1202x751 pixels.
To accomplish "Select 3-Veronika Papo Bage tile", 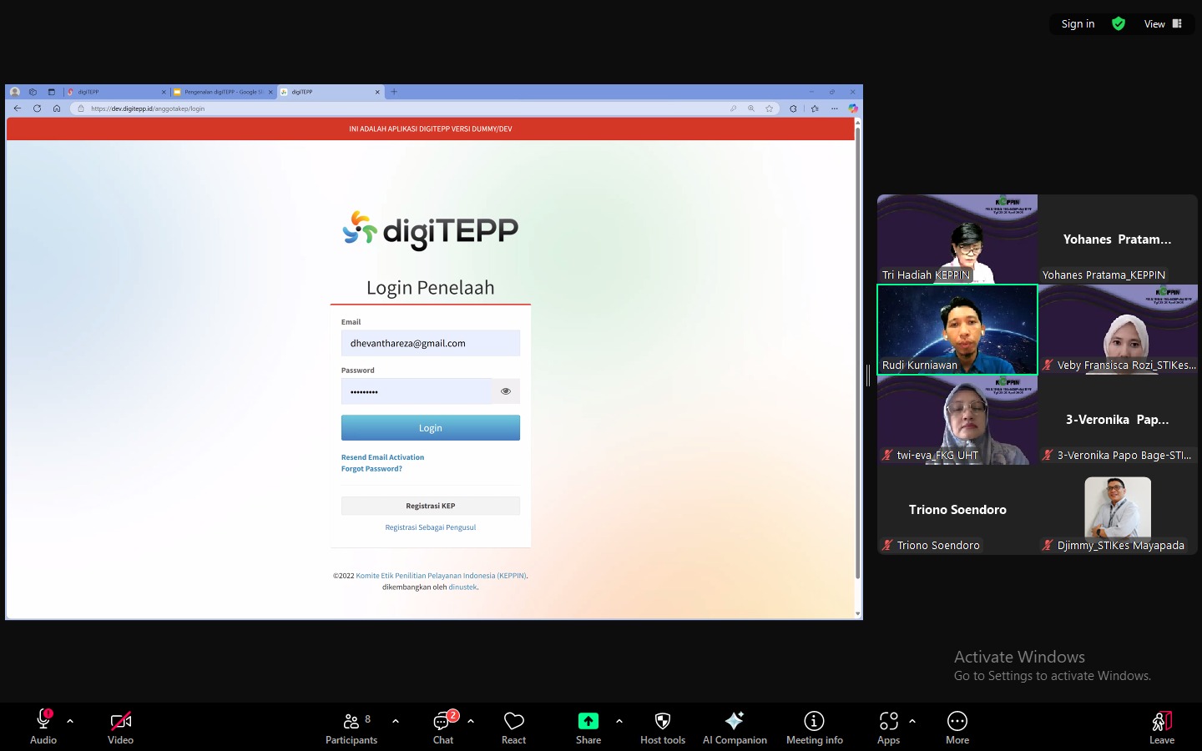I will coord(1118,420).
